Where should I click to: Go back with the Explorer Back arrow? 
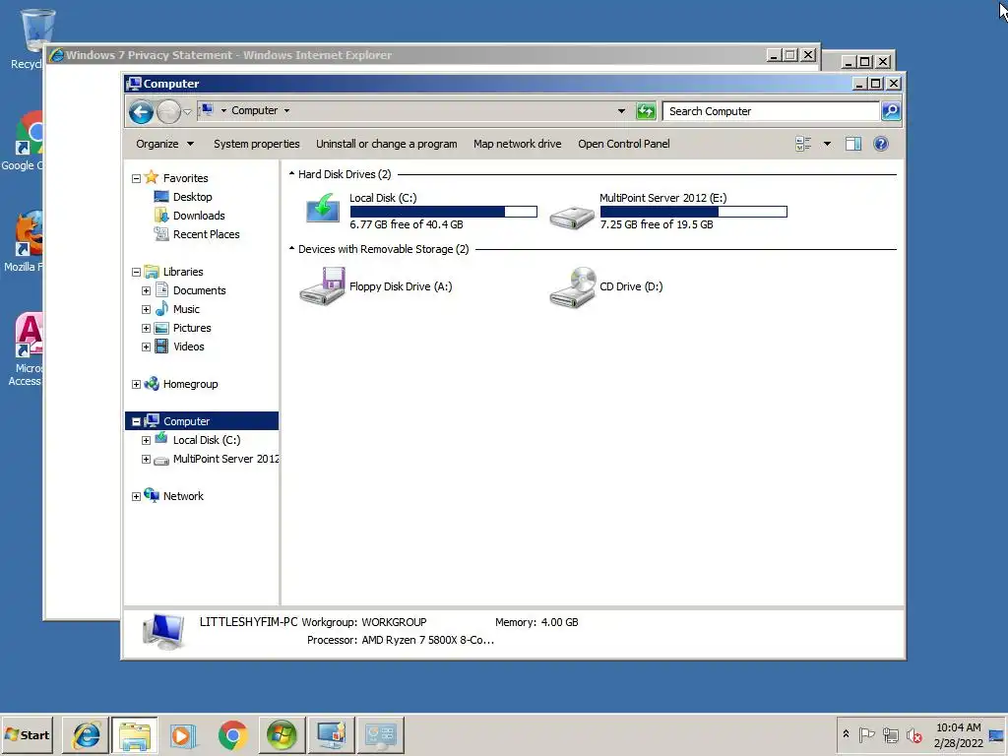(141, 112)
